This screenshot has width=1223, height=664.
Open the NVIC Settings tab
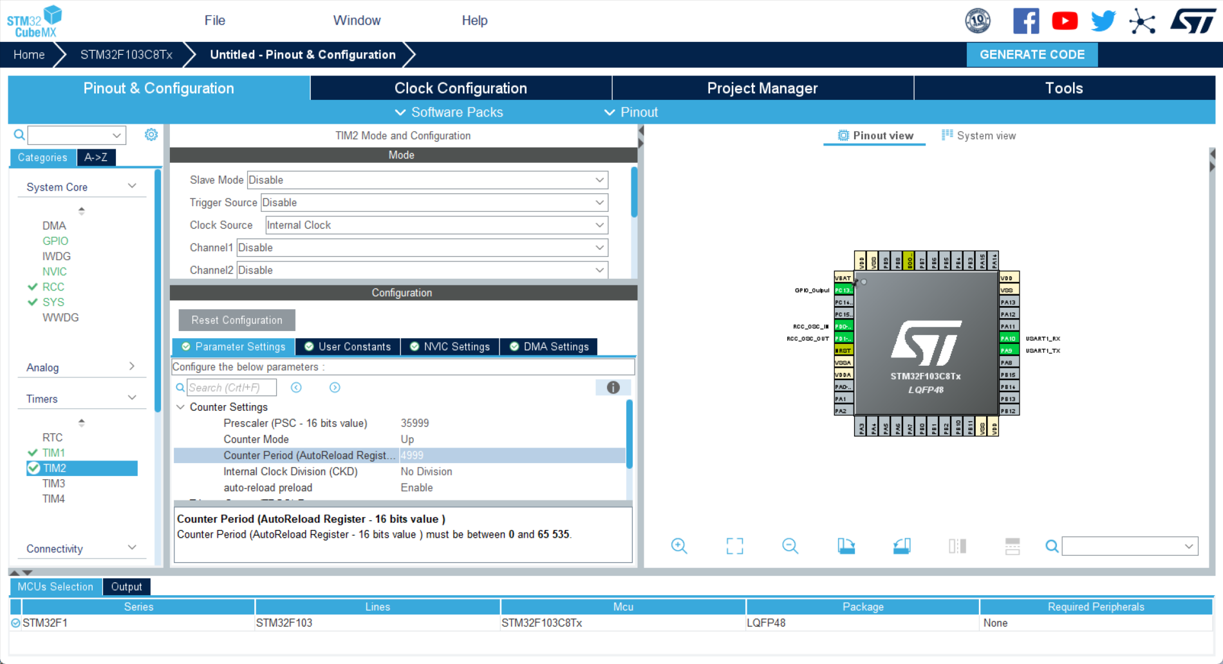[x=450, y=346]
